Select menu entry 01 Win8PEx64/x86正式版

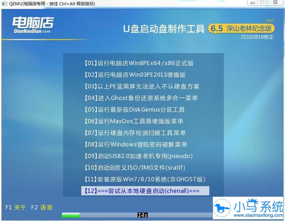tap(139, 63)
